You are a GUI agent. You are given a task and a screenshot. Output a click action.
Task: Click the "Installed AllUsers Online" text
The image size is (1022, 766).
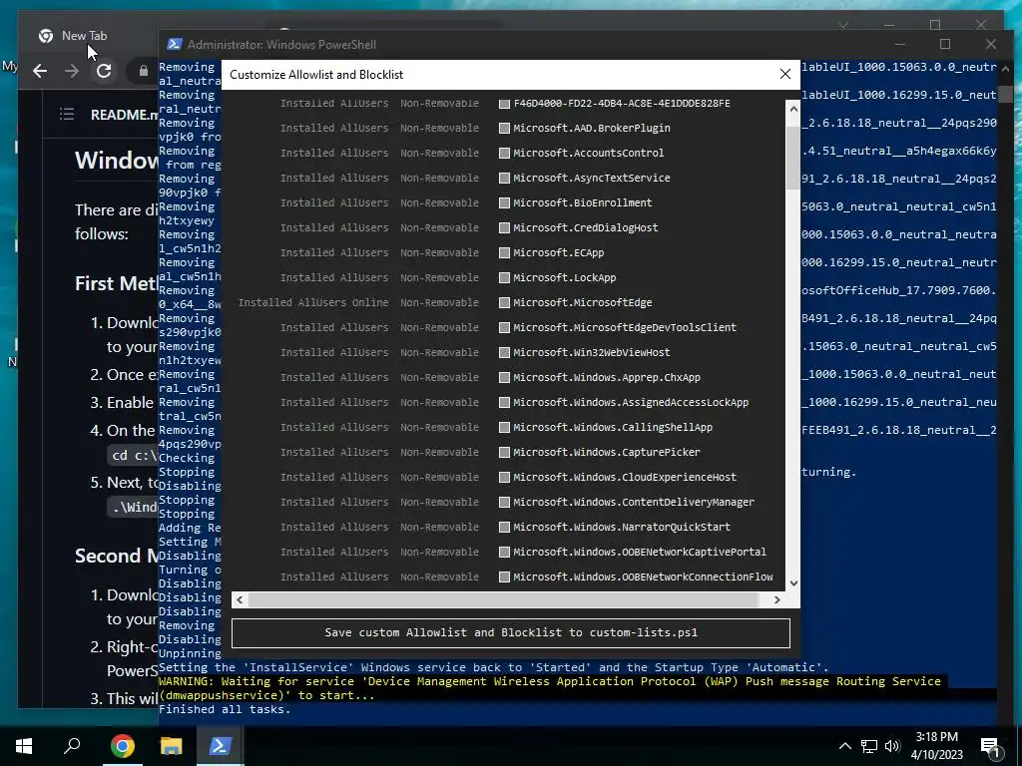click(x=312, y=303)
